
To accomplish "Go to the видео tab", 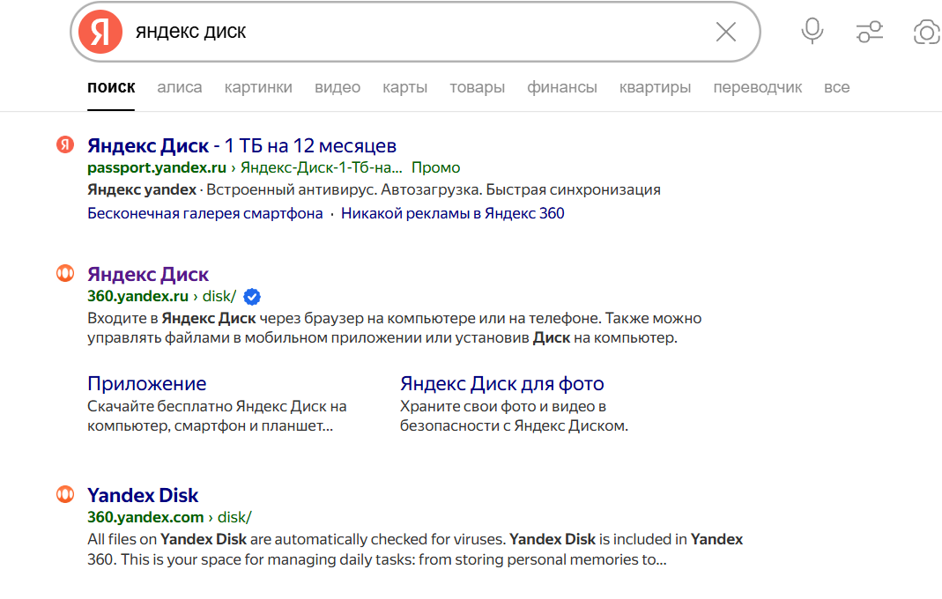I will pos(337,88).
